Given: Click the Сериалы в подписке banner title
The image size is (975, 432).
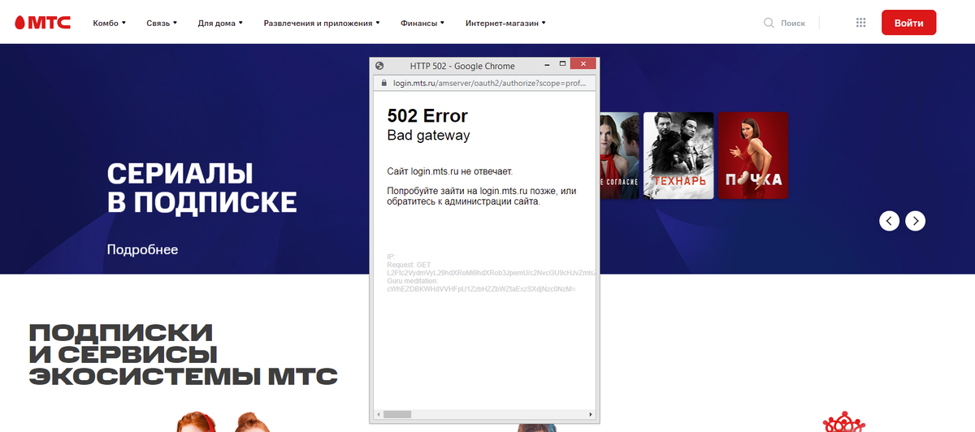Looking at the screenshot, I should click(201, 188).
